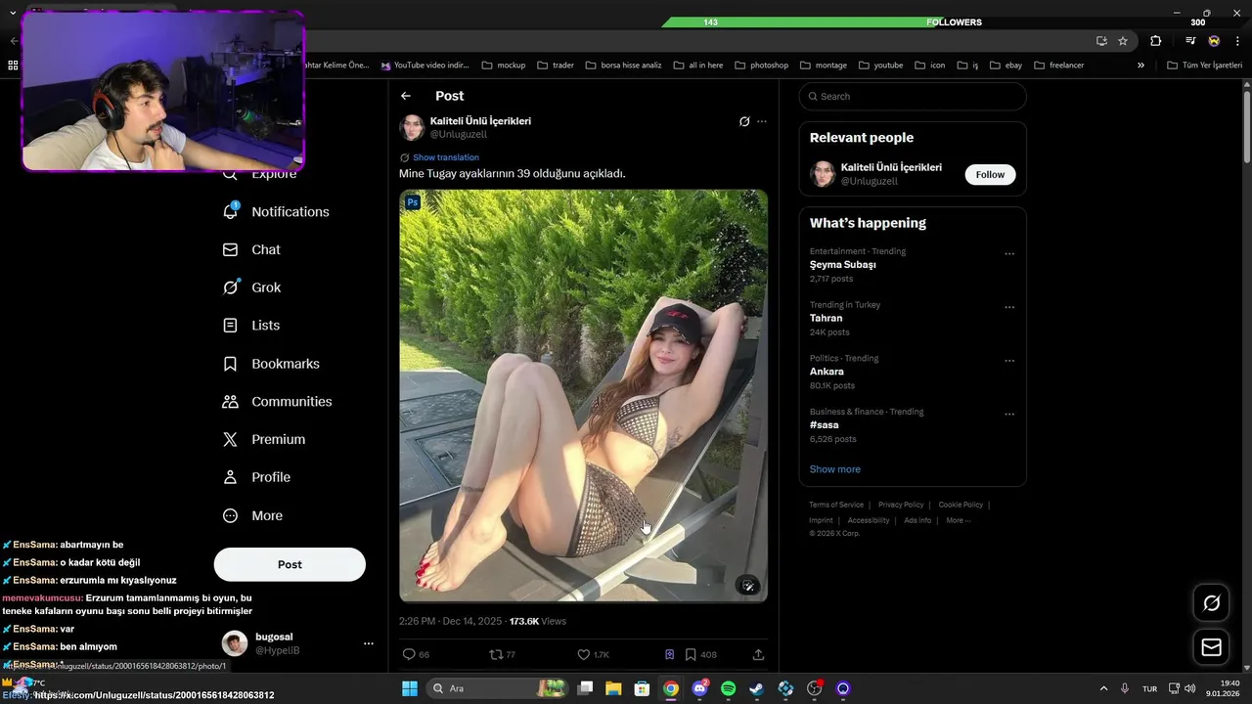Open Ankara trending topic
The width and height of the screenshot is (1252, 704).
[827, 372]
